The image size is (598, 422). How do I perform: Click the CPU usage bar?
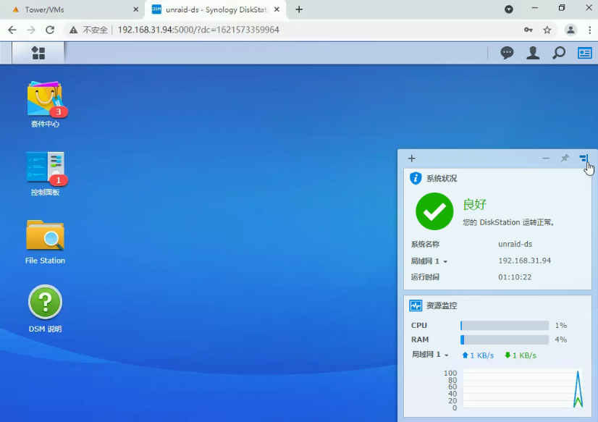pos(505,325)
